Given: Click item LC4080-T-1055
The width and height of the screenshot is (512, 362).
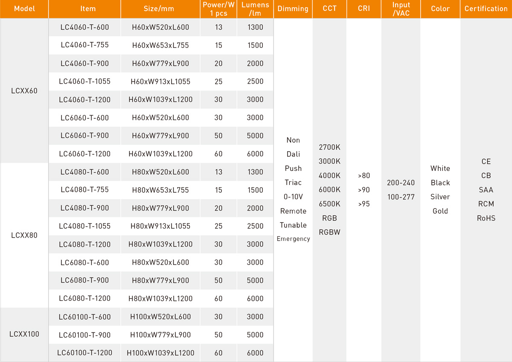Looking at the screenshot, I should pyautogui.click(x=85, y=226).
